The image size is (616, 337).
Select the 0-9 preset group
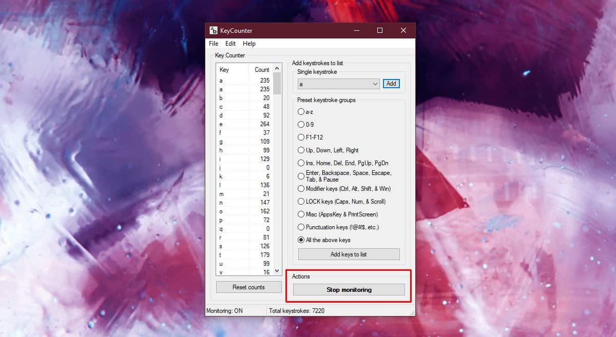pyautogui.click(x=305, y=124)
